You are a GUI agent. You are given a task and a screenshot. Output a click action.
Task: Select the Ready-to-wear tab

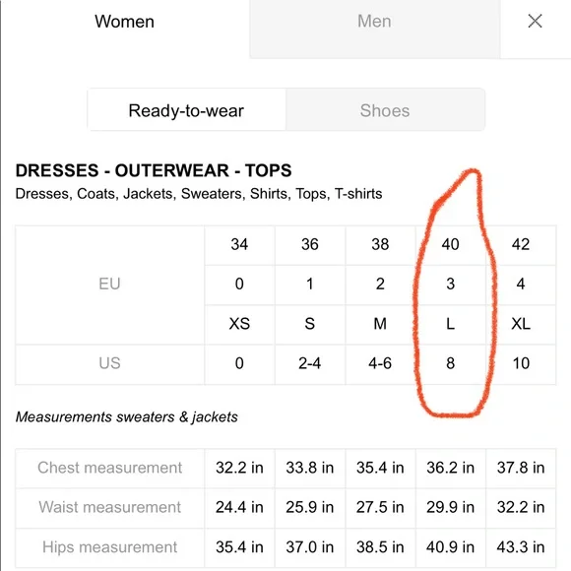click(x=186, y=110)
